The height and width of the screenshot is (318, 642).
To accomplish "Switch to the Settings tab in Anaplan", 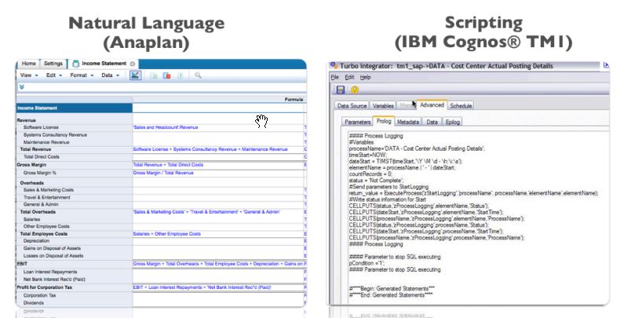I will tap(53, 64).
